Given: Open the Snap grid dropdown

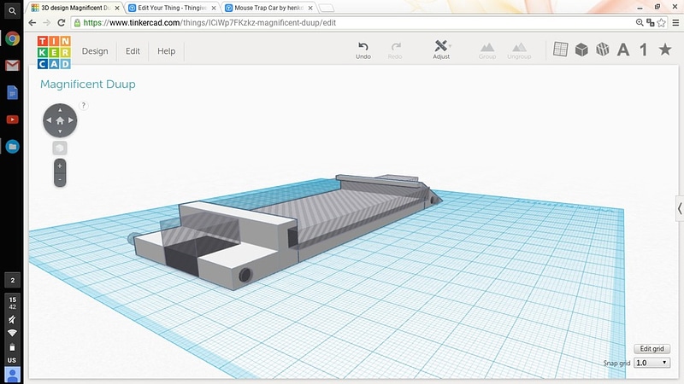Looking at the screenshot, I should pyautogui.click(x=652, y=363).
